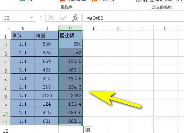Image resolution: width=184 pixels, height=133 pixels.
Task: Select row 1 header
Action: [5, 35]
